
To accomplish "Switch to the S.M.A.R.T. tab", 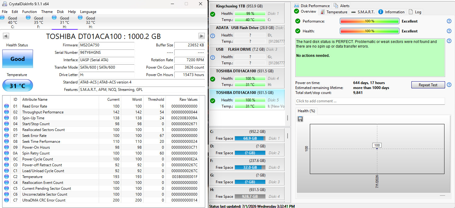I will pyautogui.click(x=363, y=12).
